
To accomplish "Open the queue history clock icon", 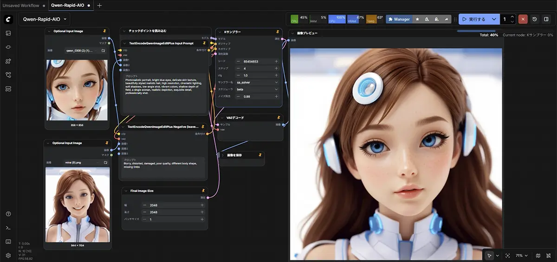I will (535, 19).
